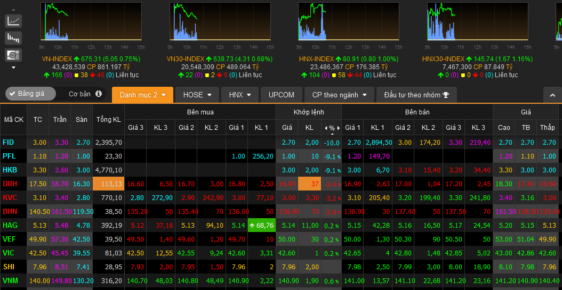Toggle the Bảng giá view
This screenshot has height=290, width=562.
click(x=31, y=94)
